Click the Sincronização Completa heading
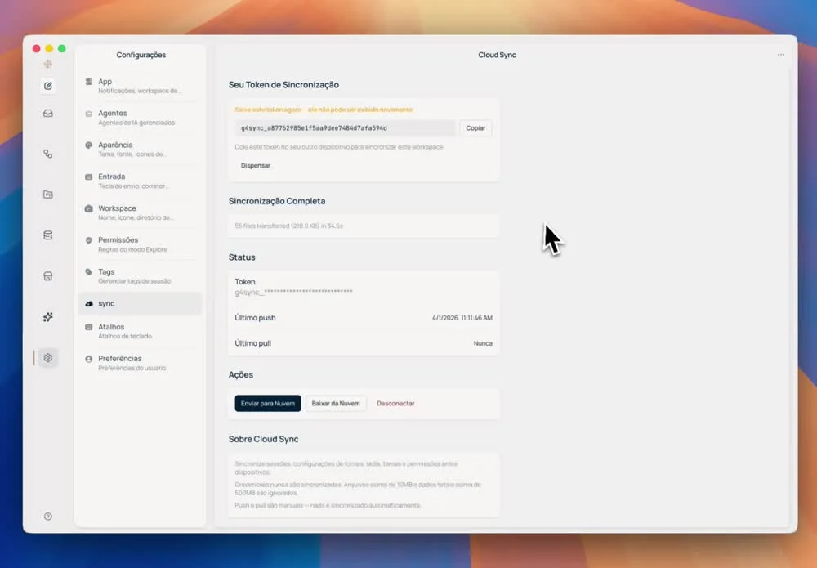Screen dimensions: 817x568 coord(277,201)
